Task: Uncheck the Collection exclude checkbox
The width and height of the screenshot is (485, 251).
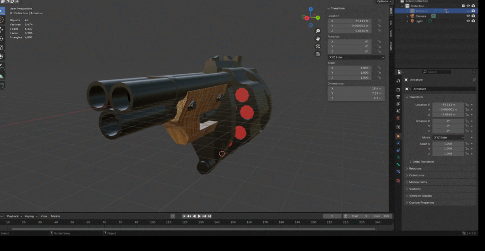Action: pos(463,6)
